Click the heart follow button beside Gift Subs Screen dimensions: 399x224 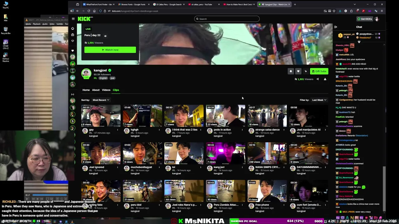[298, 71]
